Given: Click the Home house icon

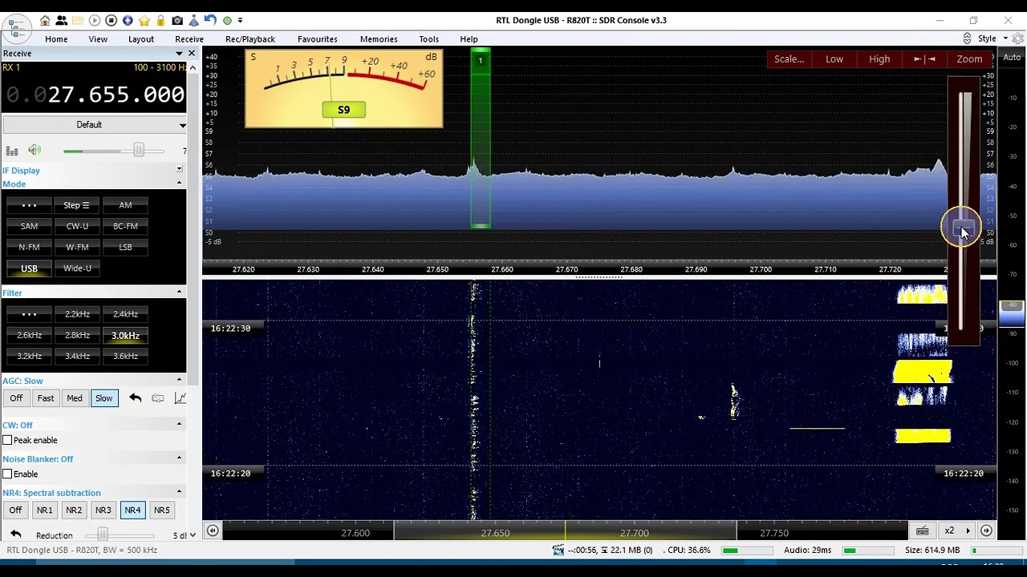Looking at the screenshot, I should (45, 20).
